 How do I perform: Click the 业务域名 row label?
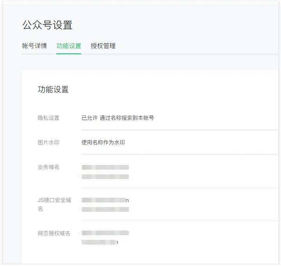click(48, 167)
